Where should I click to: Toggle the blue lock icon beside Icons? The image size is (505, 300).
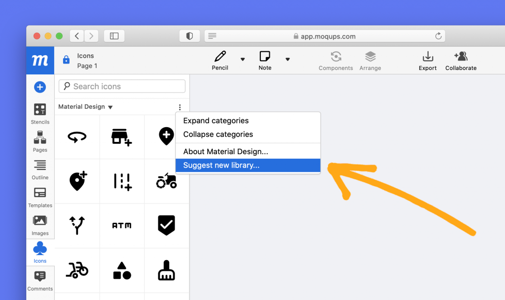point(66,60)
